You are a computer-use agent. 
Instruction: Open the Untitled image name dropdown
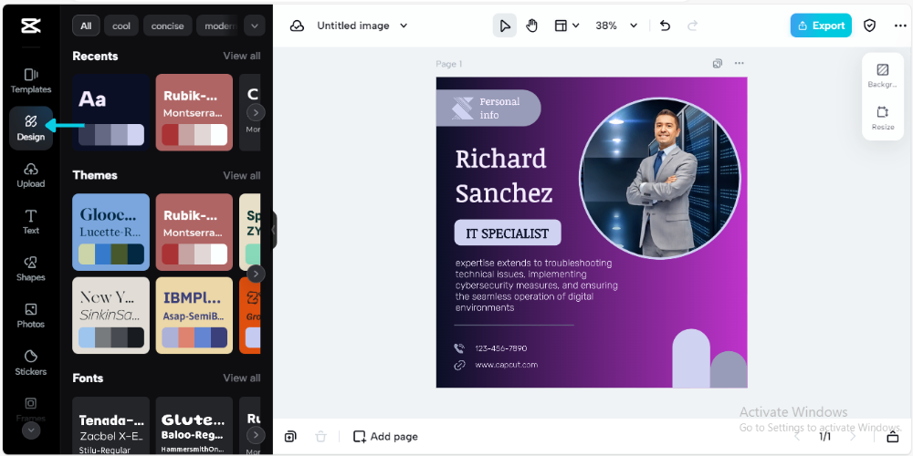[362, 26]
